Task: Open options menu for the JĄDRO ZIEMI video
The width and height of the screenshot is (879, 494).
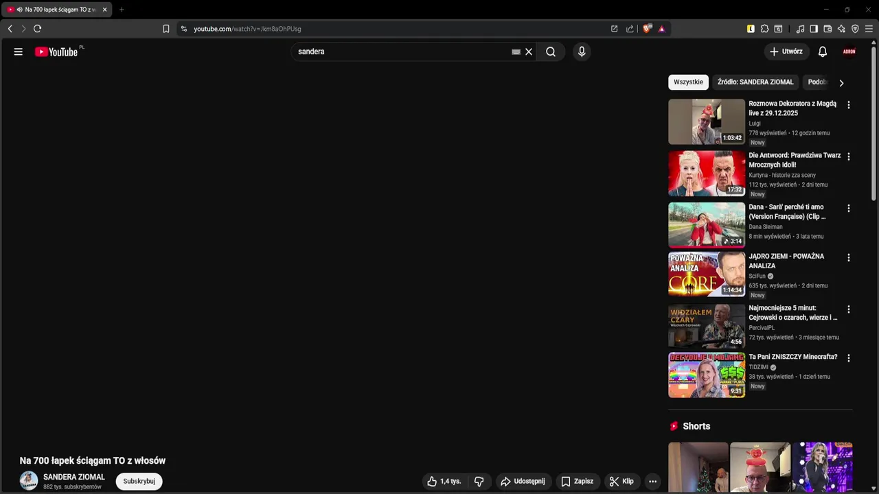Action: pos(848,257)
